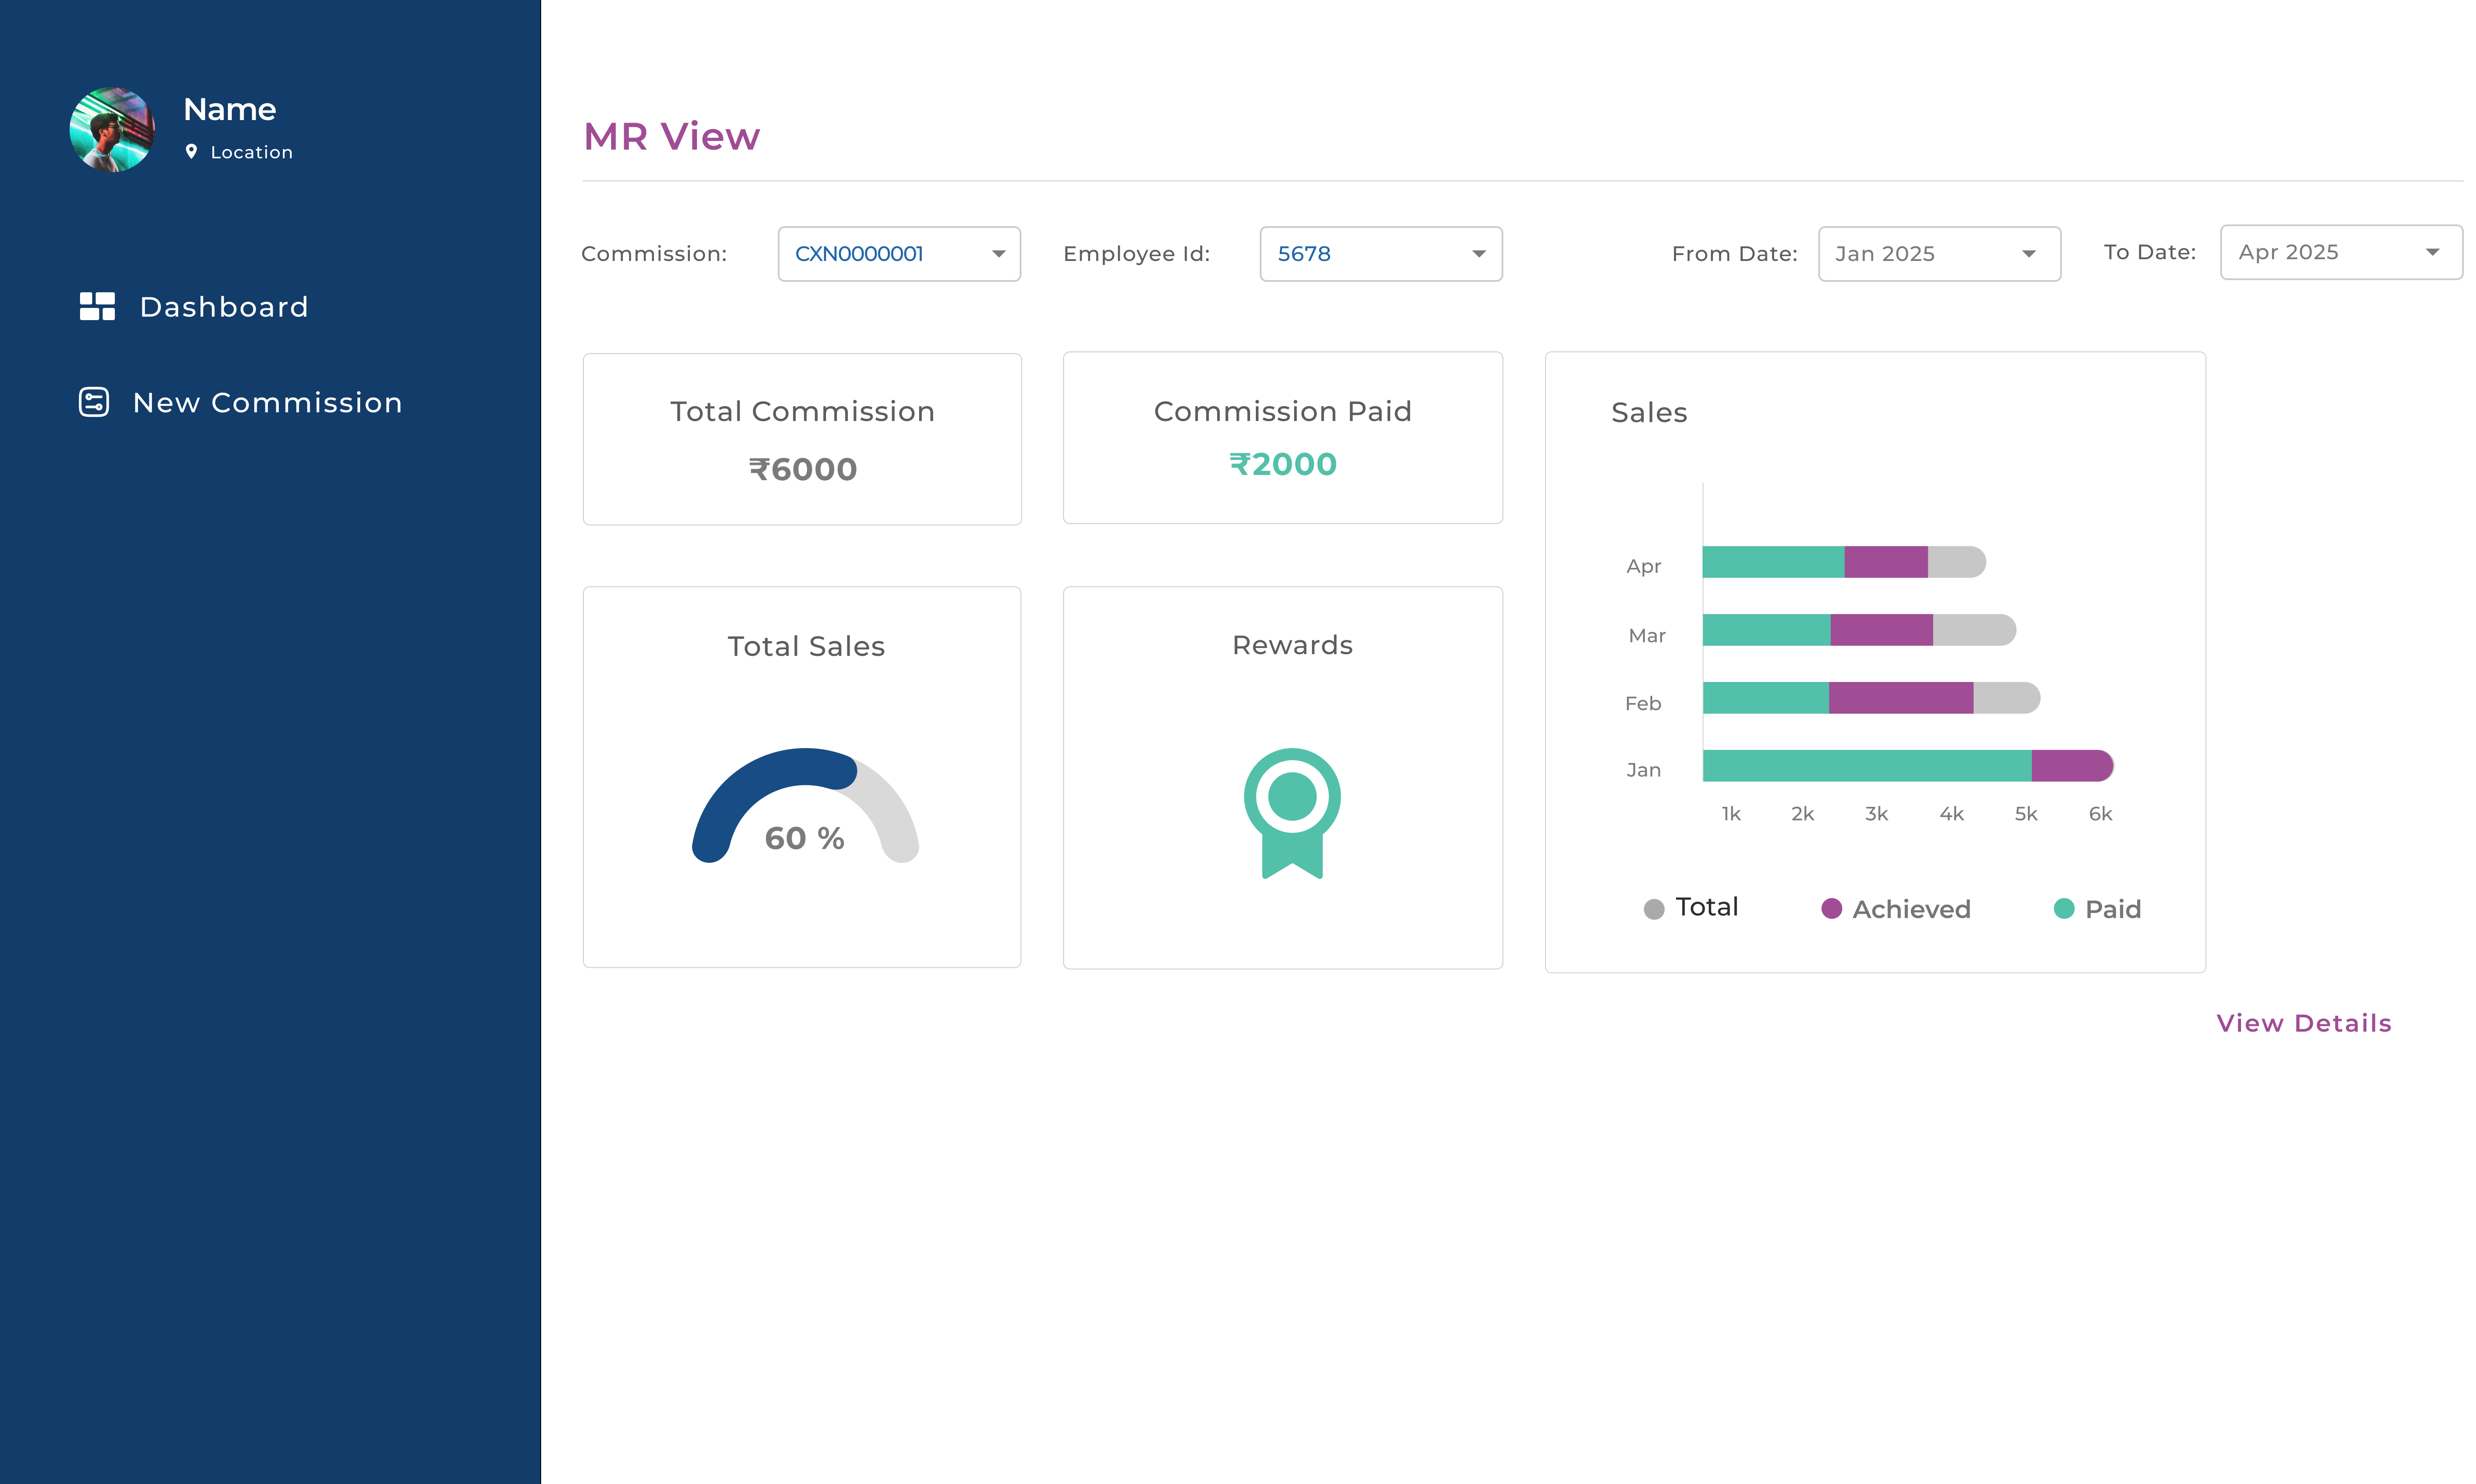2476x1484 pixels.
Task: Open the Employee Id 5678 dropdown
Action: (x=1381, y=254)
